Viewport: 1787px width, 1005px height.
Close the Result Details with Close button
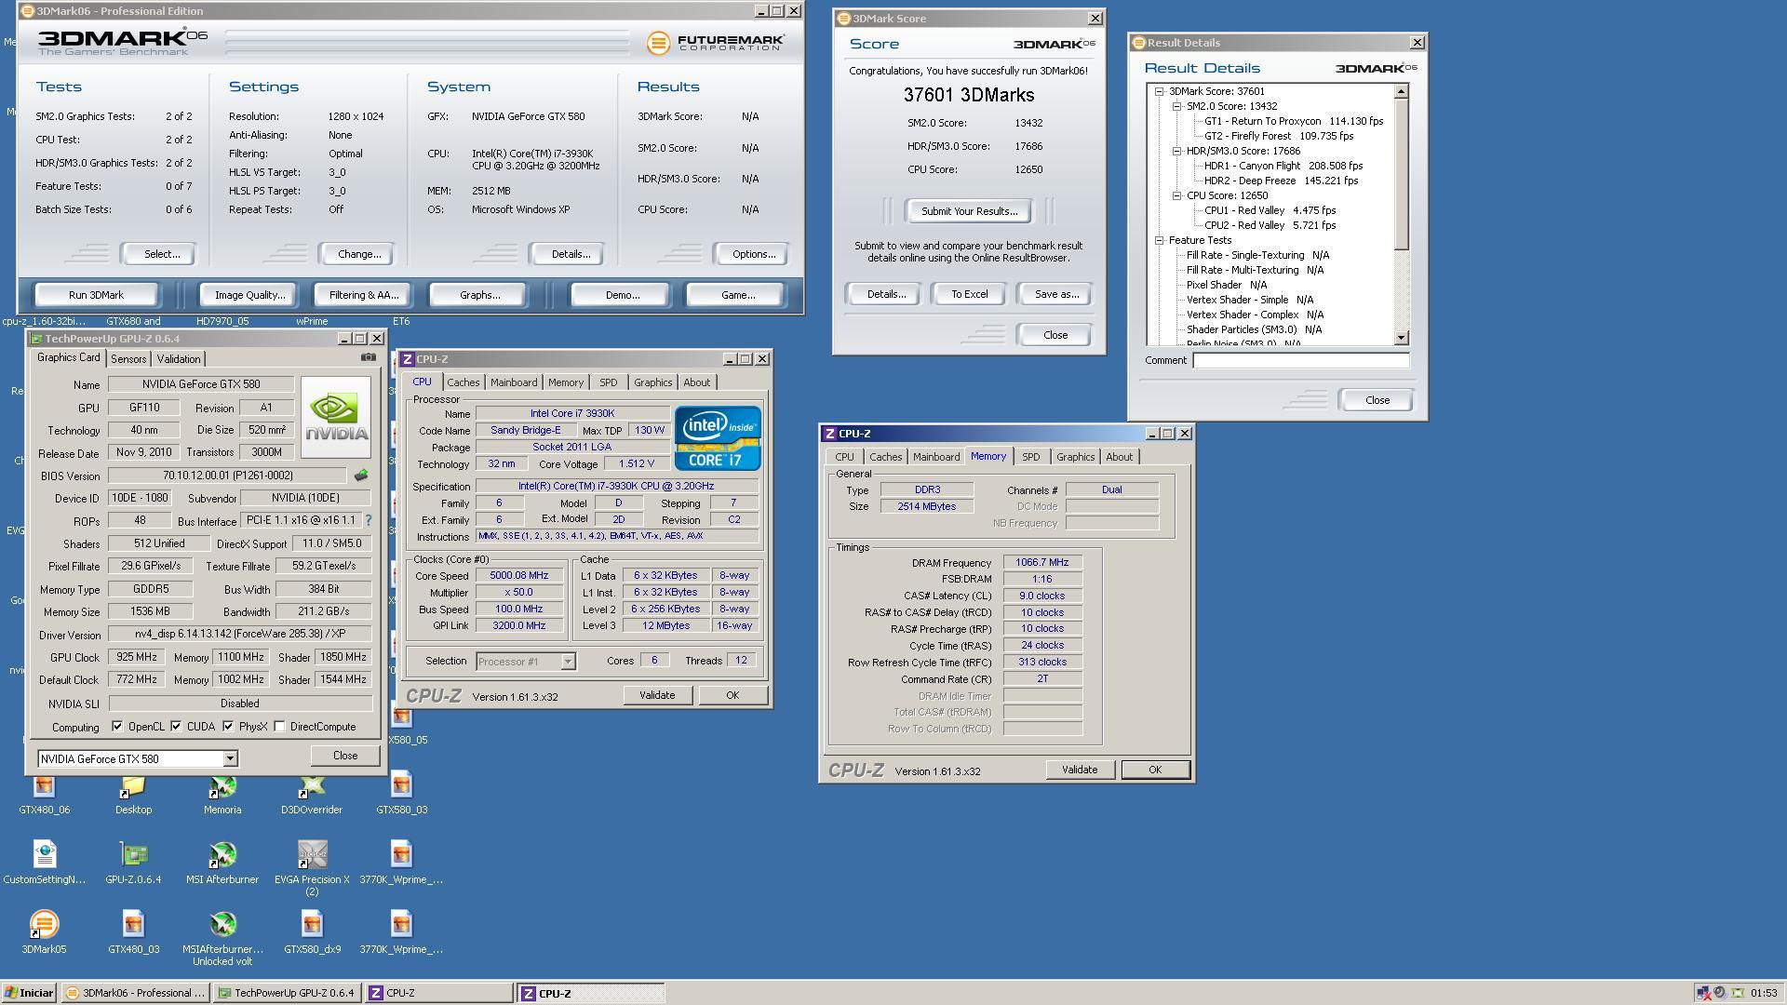[1377, 400]
